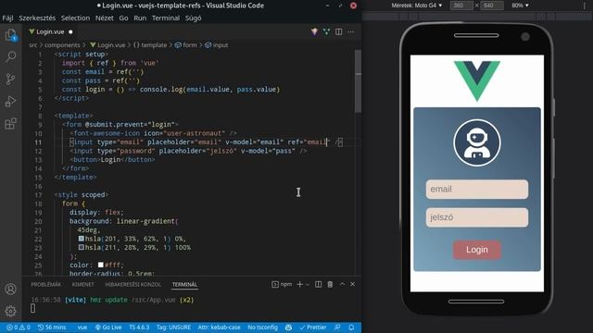Open the Méretek Moto G4 device dropdown
Image resolution: width=593 pixels, height=333 pixels.
[416, 6]
